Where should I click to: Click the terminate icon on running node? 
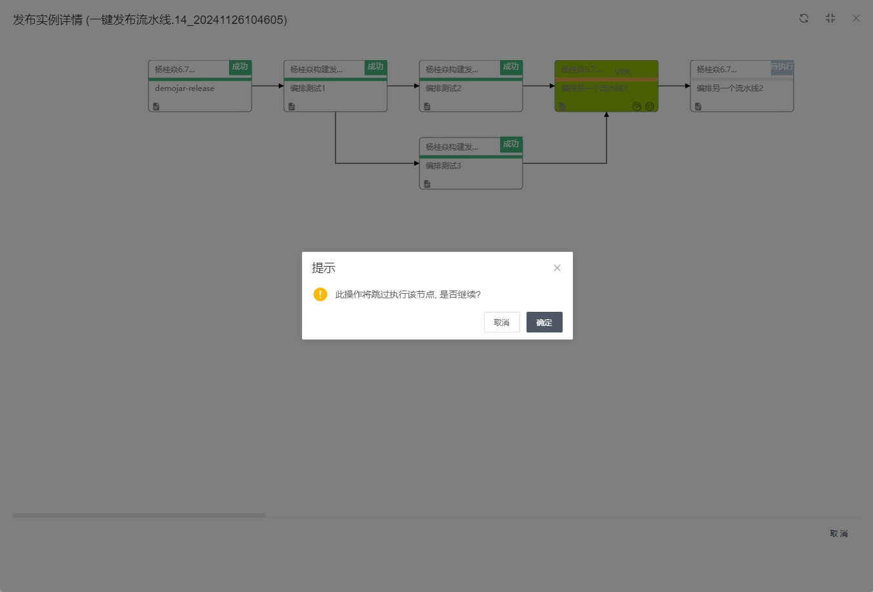click(650, 107)
